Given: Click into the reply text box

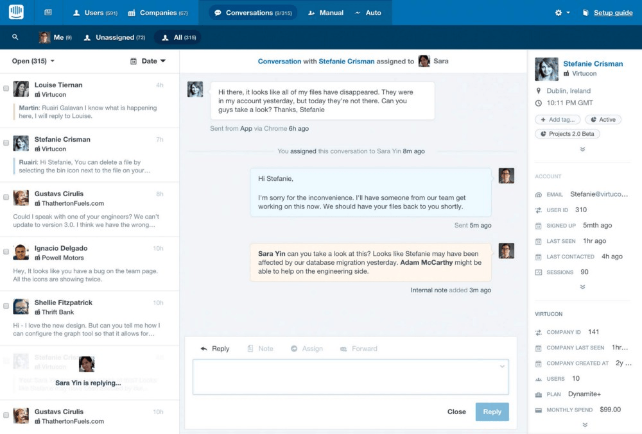Looking at the screenshot, I should click(x=351, y=377).
